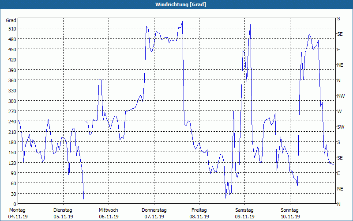Select the "Samstag" day label
The width and height of the screenshot is (353, 221).
coord(244,210)
